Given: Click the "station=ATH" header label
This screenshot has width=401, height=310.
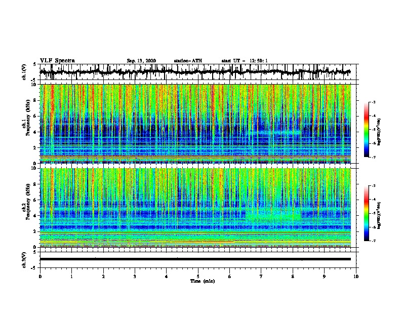Looking at the screenshot, I should pyautogui.click(x=188, y=61).
